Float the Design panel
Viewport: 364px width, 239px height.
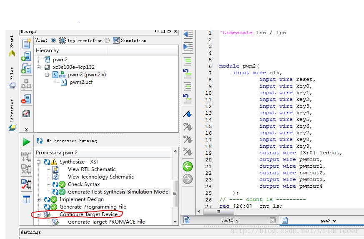169,31
